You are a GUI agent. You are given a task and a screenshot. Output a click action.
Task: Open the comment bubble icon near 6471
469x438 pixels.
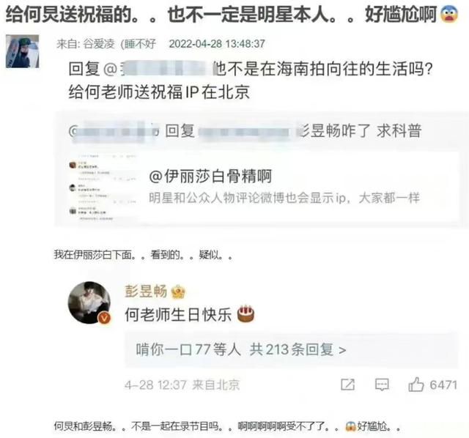(x=382, y=385)
